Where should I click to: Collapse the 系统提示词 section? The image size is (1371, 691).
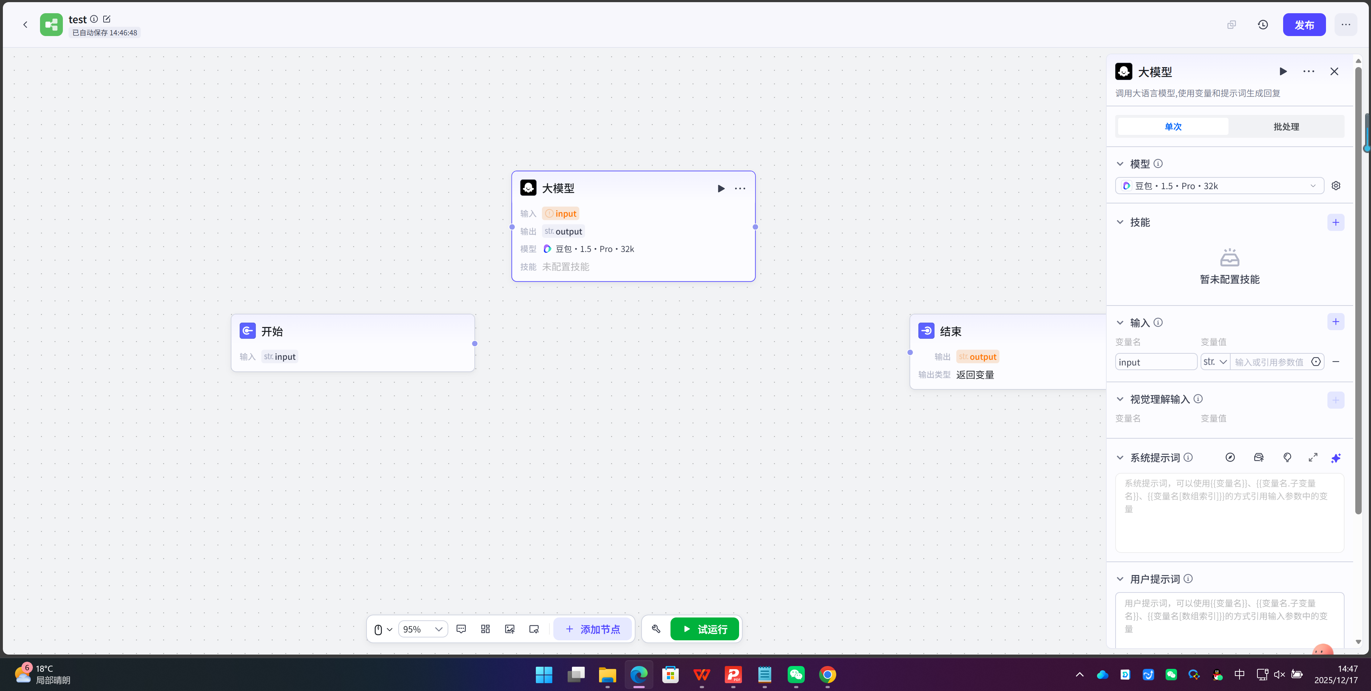(1120, 458)
